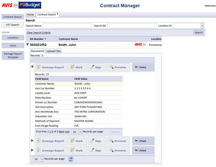Select THE MITRE CORPORATION value

[89, 112]
